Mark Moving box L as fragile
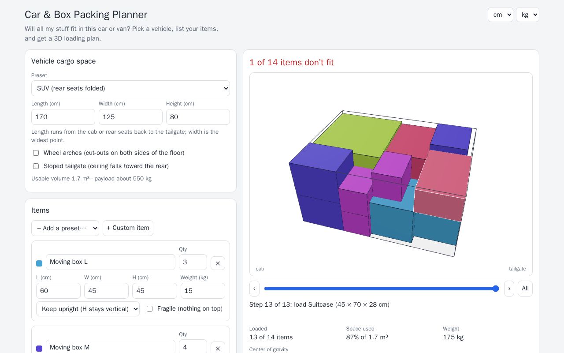Viewport: 564px width, 353px height. [149, 309]
